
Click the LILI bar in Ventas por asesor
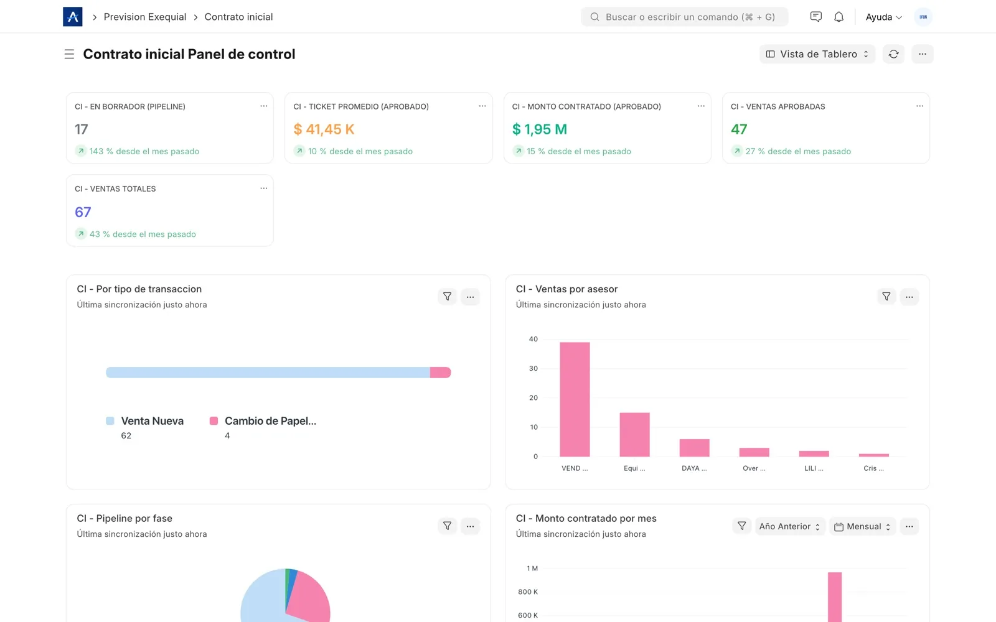[814, 454]
